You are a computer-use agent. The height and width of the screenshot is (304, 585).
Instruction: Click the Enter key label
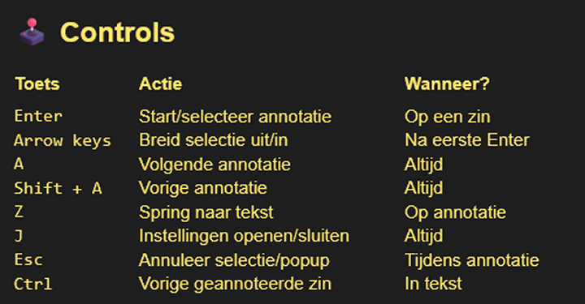[x=38, y=116]
